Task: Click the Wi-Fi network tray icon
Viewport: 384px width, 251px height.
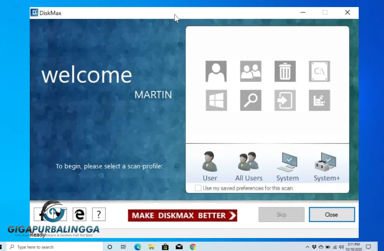Action: (x=335, y=247)
